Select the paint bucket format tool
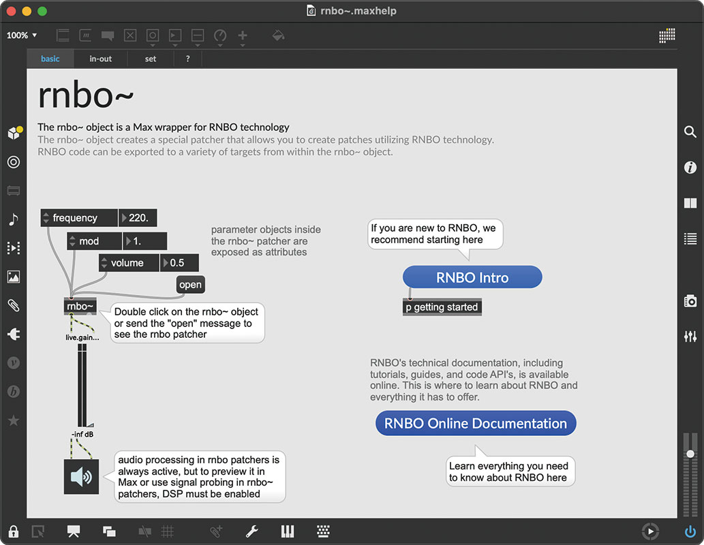This screenshot has height=545, width=704. tap(278, 35)
